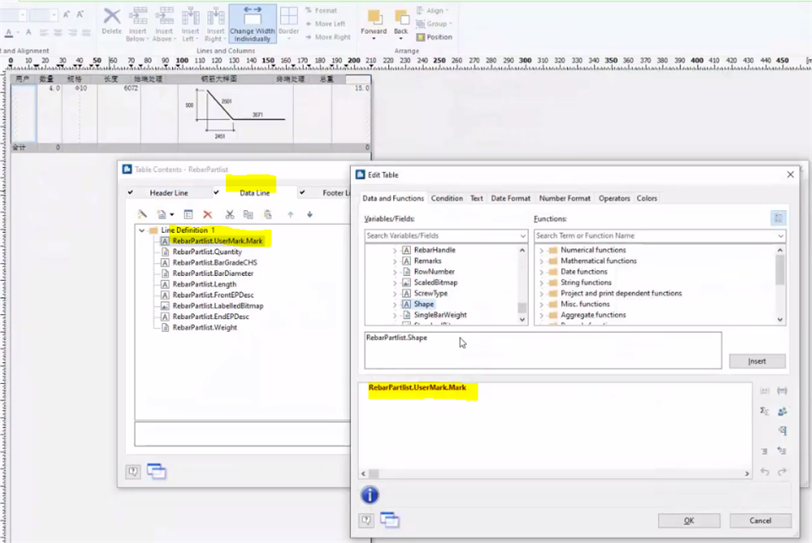Image resolution: width=812 pixels, height=543 pixels.
Task: Collapse the Line Definition 1 tree node
Action: [142, 231]
